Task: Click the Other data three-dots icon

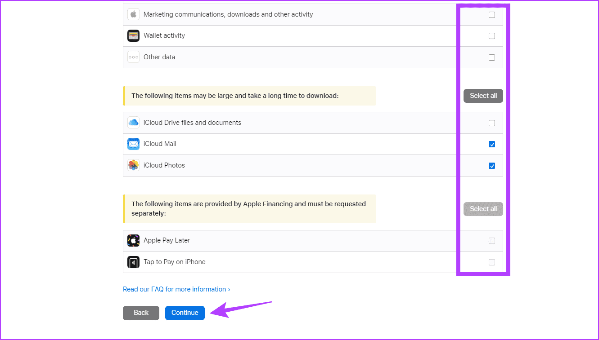Action: 133,57
